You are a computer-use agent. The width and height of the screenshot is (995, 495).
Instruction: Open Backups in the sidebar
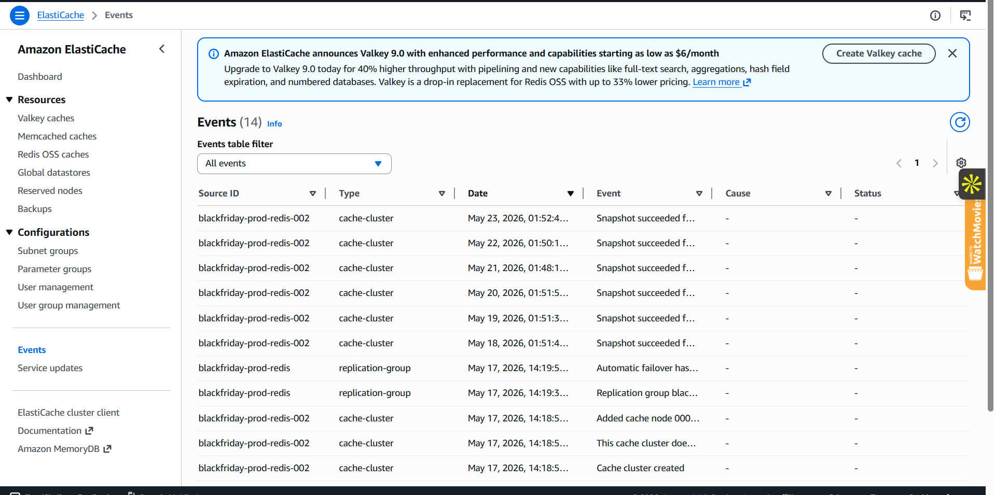[x=35, y=209]
